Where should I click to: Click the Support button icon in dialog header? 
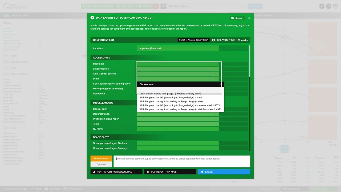(232, 18)
